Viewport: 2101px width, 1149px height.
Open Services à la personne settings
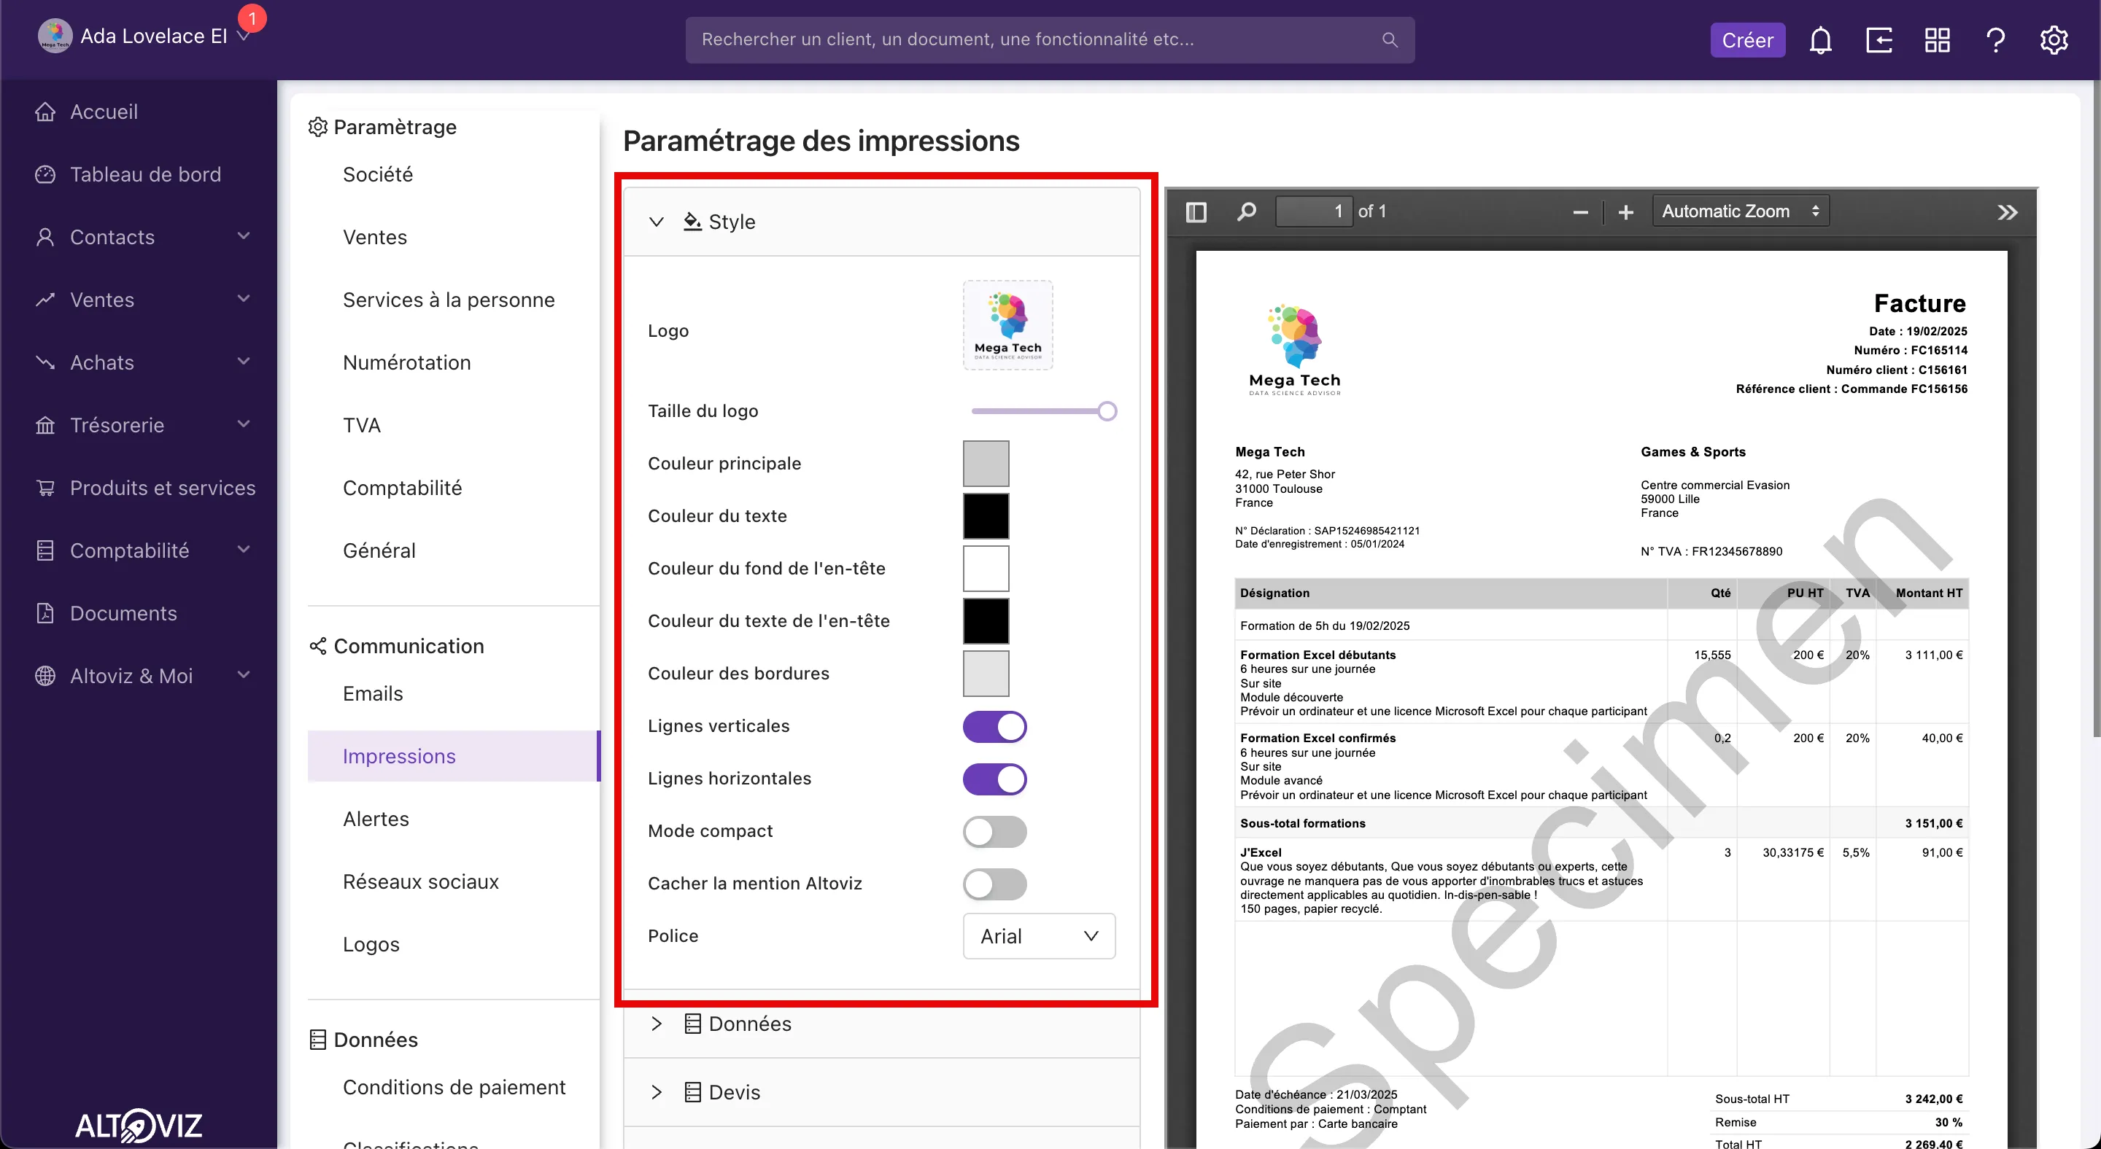[x=449, y=300]
